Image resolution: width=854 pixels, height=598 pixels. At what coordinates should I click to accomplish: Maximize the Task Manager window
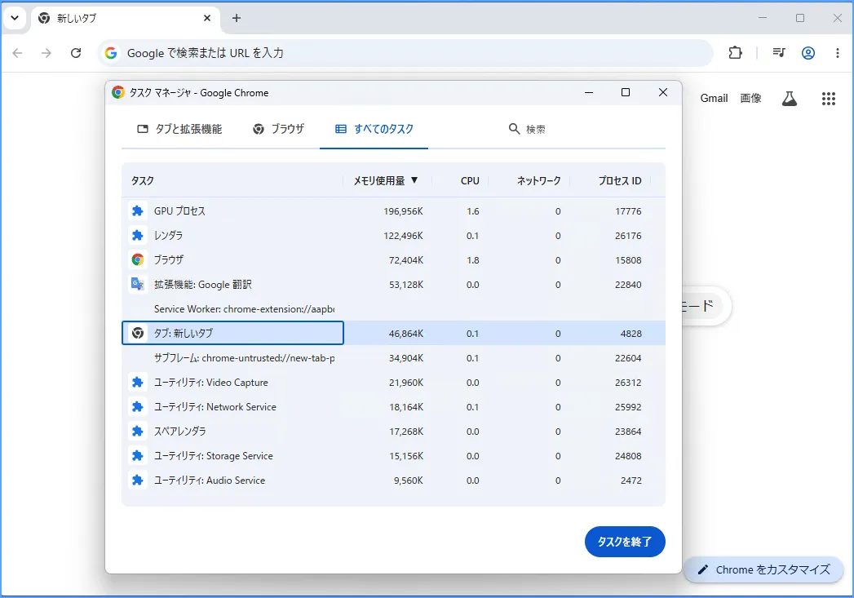tap(626, 92)
